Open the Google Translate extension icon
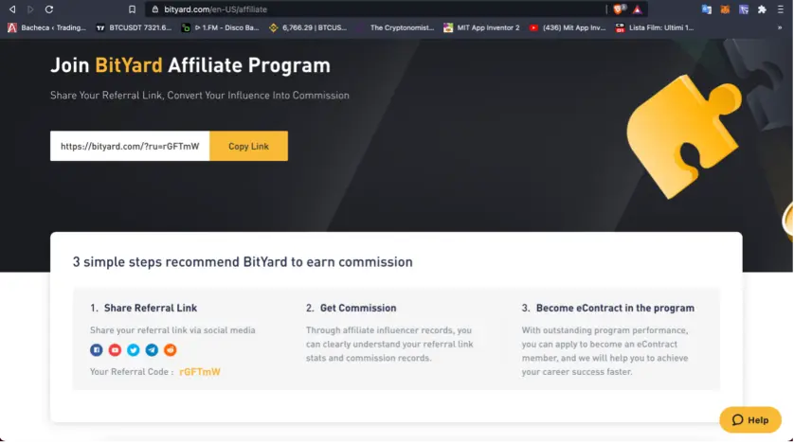794x444 pixels. coord(707,9)
